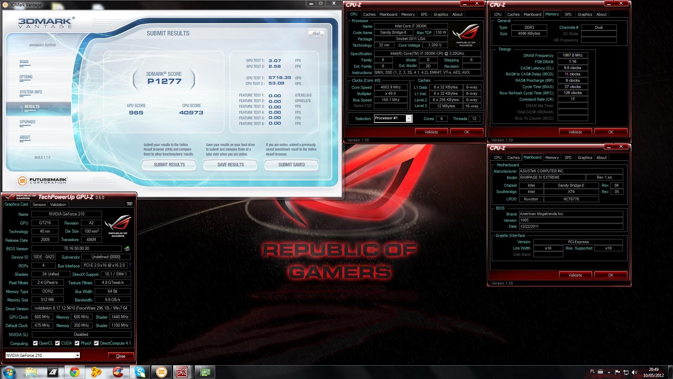
Task: Click the keyboard tray icon
Action: [600, 372]
